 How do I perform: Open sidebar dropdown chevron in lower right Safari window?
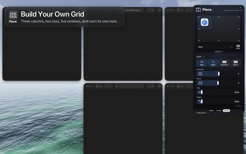(x=182, y=86)
